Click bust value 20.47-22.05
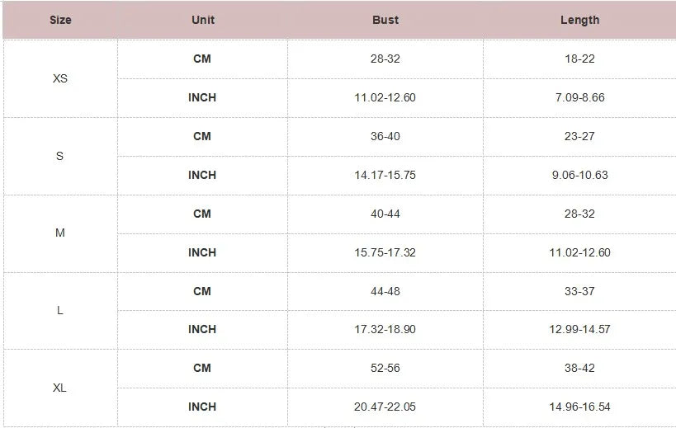 pyautogui.click(x=385, y=407)
